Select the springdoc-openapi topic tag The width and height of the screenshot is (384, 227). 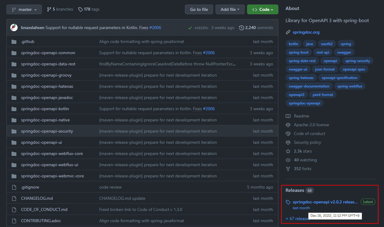click(x=304, y=103)
